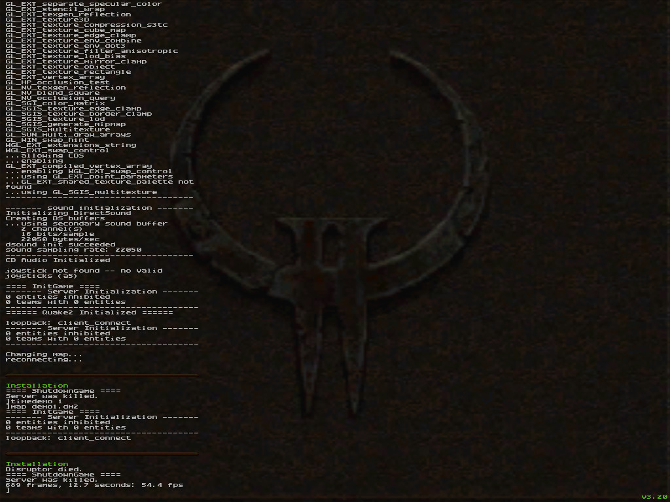670x502 pixels.
Task: Select the ']timedemo 1' command line
Action: (34, 401)
